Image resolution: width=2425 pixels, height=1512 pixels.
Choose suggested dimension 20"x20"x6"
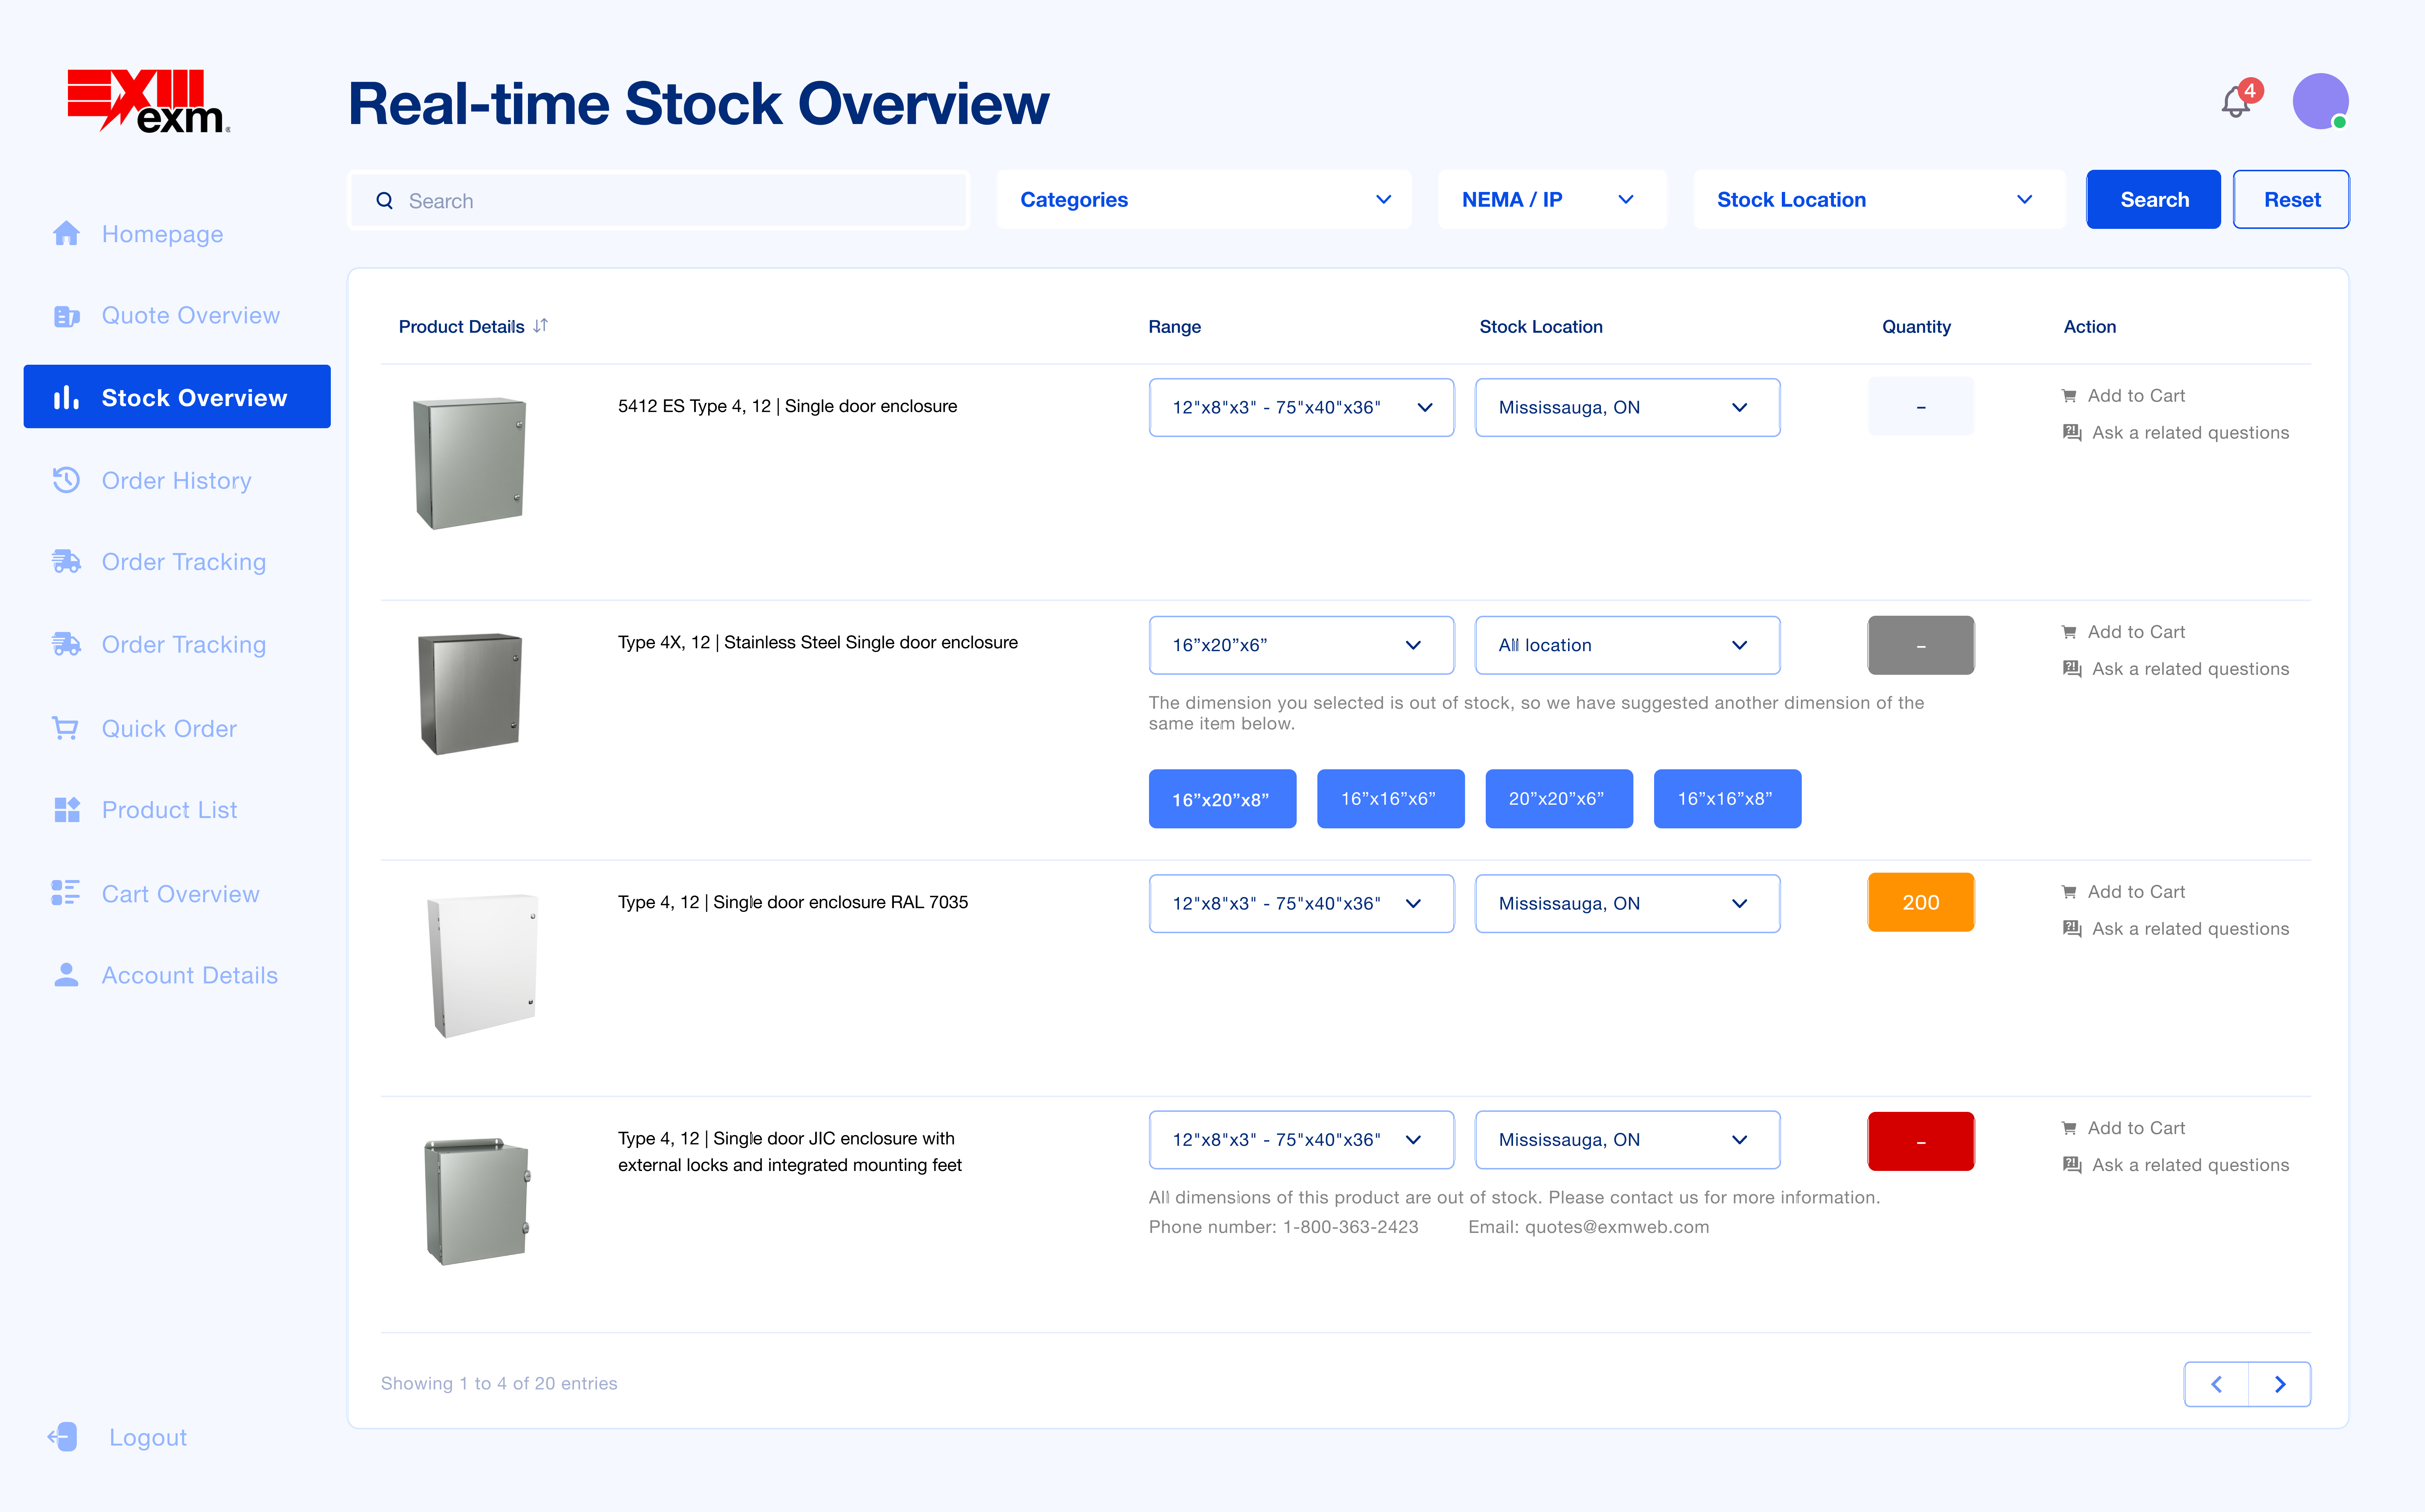coord(1559,799)
